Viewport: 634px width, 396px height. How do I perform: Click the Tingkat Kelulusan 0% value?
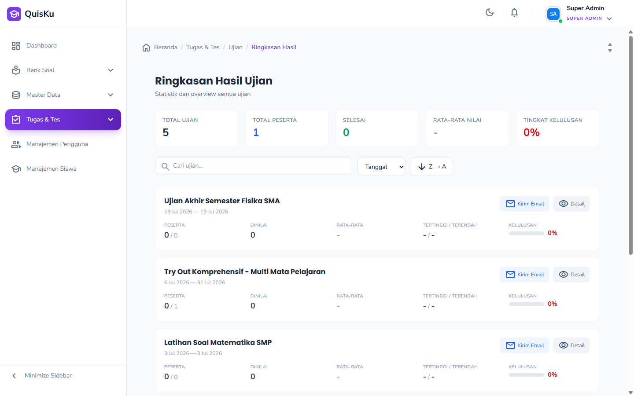click(x=531, y=132)
